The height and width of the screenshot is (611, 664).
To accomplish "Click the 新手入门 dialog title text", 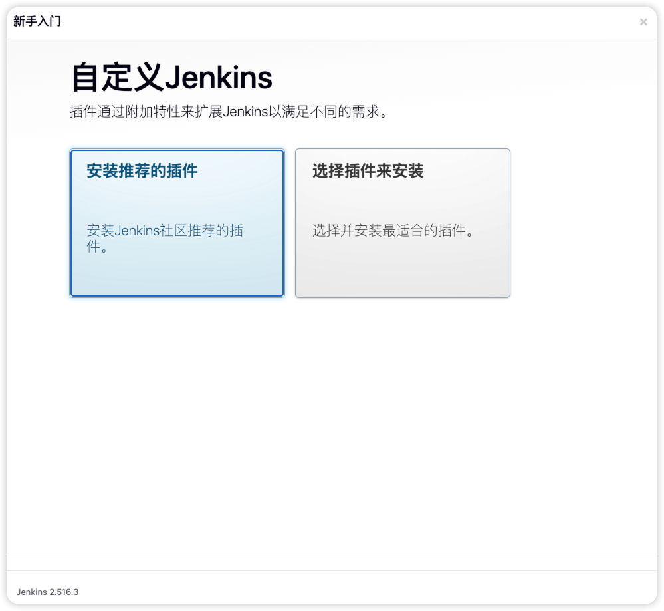I will pyautogui.click(x=37, y=21).
